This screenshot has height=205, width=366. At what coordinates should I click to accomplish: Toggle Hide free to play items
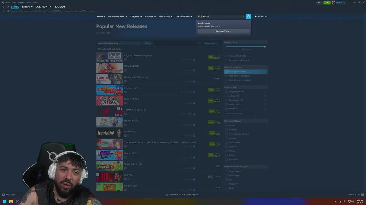(226, 60)
